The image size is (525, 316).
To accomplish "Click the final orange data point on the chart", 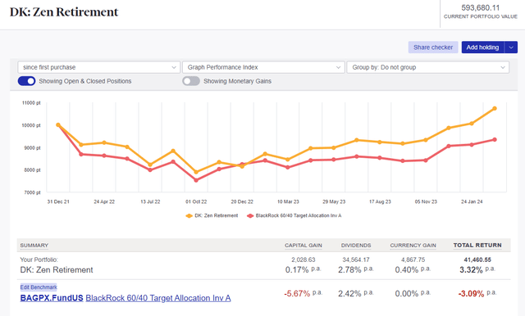I will [x=495, y=109].
